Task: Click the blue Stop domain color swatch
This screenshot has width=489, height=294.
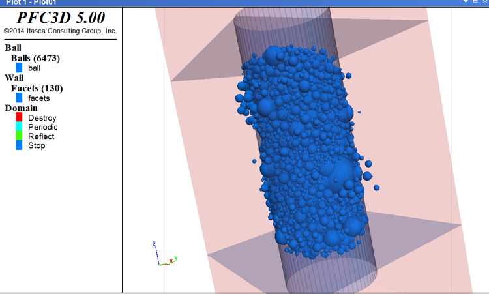Action: (x=19, y=145)
